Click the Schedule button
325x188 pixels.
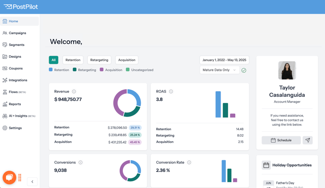(281, 140)
